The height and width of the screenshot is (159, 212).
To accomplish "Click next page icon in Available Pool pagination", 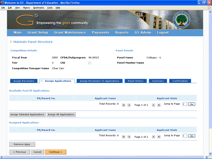I will click(x=153, y=105).
